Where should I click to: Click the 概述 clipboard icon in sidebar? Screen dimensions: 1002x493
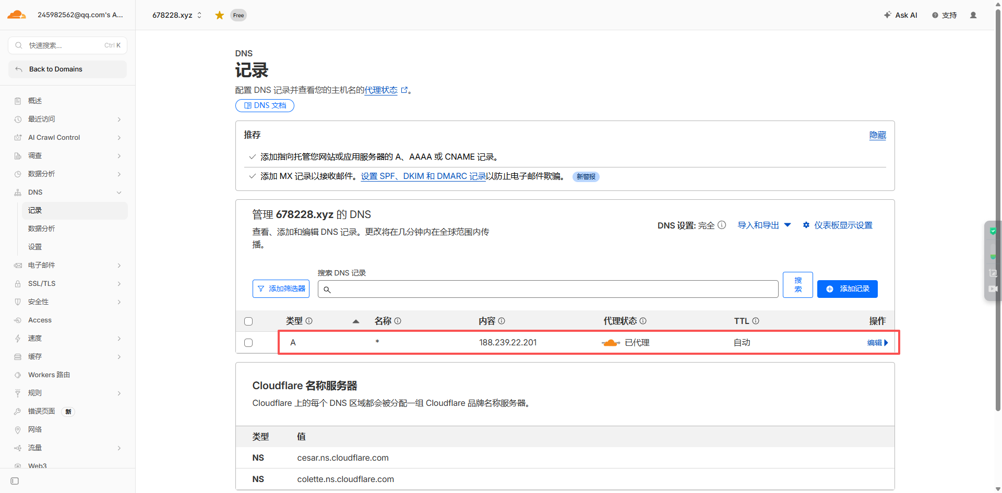pos(18,101)
